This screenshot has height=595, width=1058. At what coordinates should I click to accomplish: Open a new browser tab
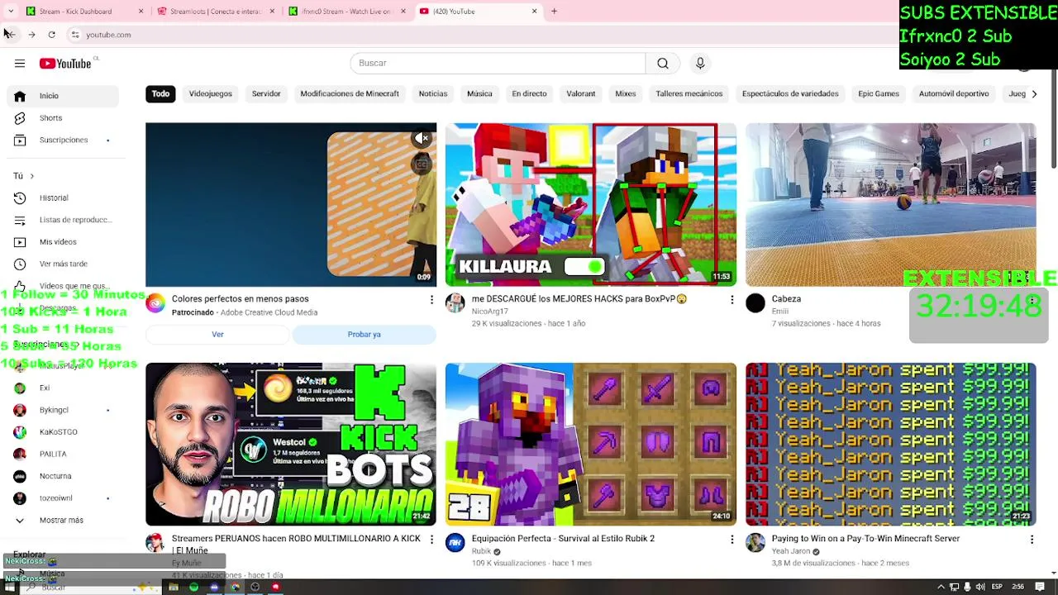554,12
